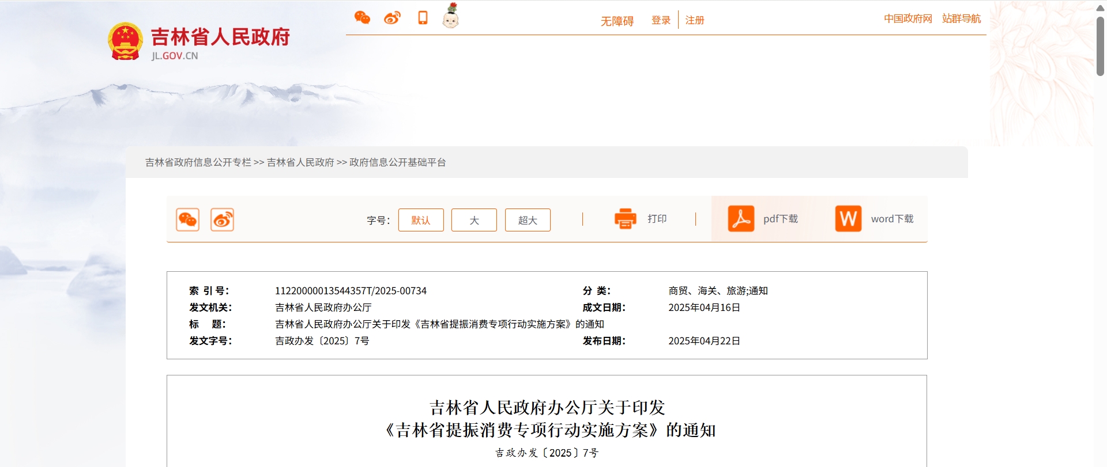Select the 默认 font size option
Image resolution: width=1107 pixels, height=467 pixels.
click(x=421, y=220)
